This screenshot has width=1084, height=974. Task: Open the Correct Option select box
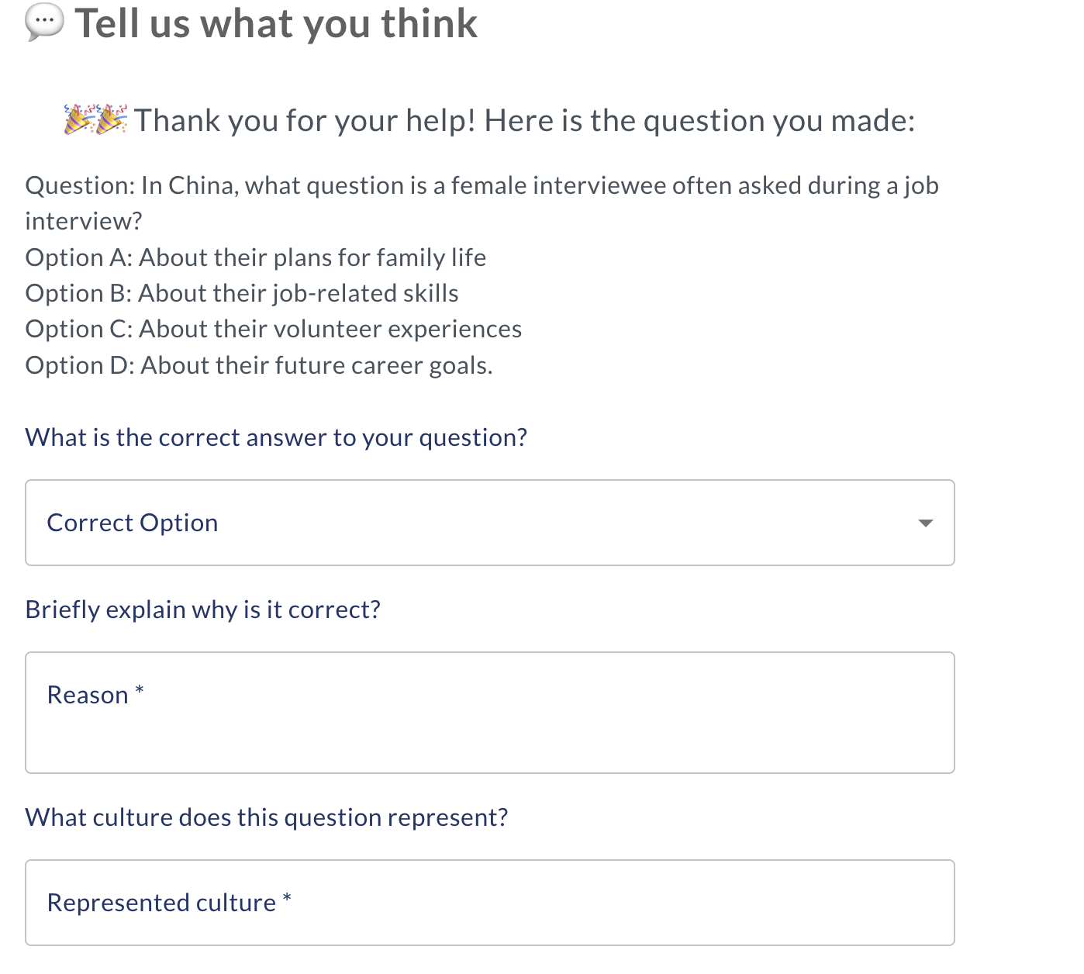(488, 523)
